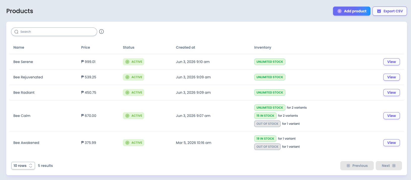
Task: Select the Bee Calm name cell
Action: (22, 116)
